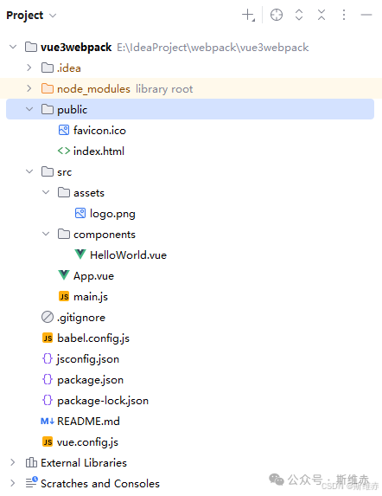Click the Collapse All toolbar icon

point(322,15)
